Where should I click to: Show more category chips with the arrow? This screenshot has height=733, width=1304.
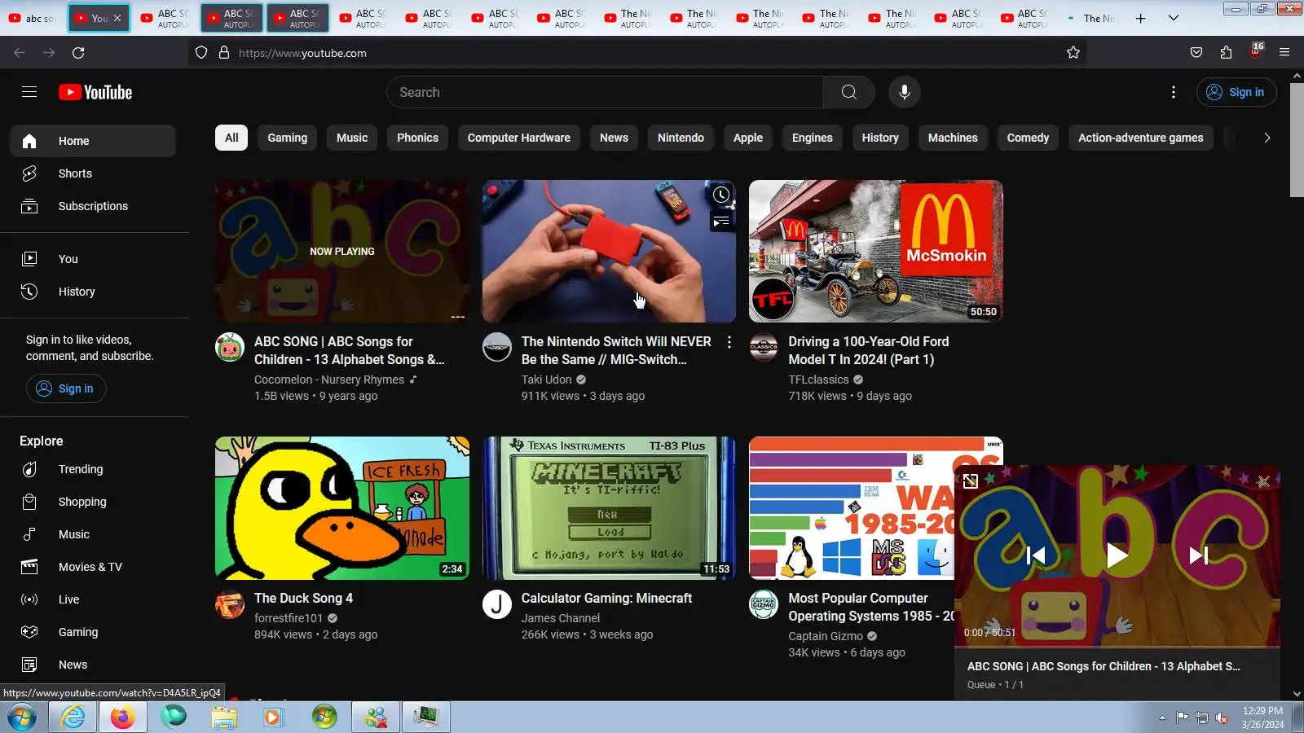tap(1267, 138)
